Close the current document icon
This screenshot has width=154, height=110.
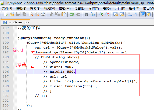pyautogui.click(x=31, y=14)
